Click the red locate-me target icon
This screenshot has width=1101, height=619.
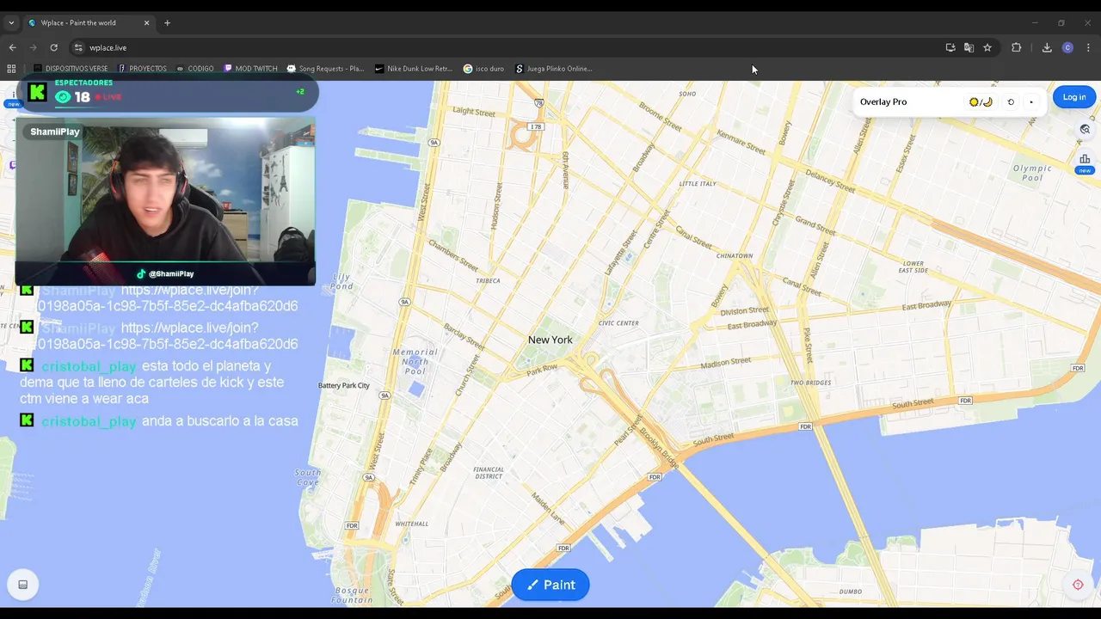1078,585
